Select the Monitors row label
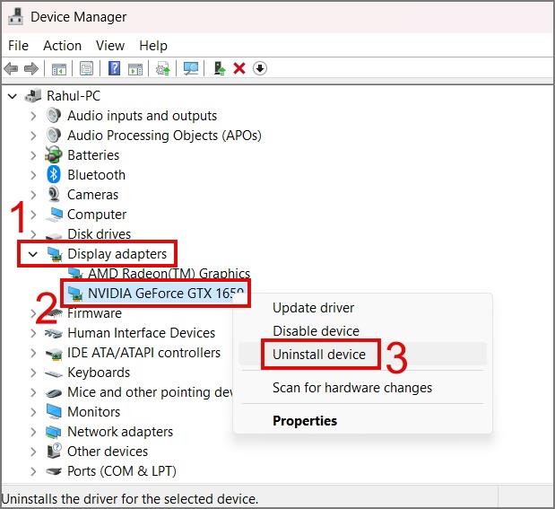Screen dimensions: 555x509 (94, 412)
